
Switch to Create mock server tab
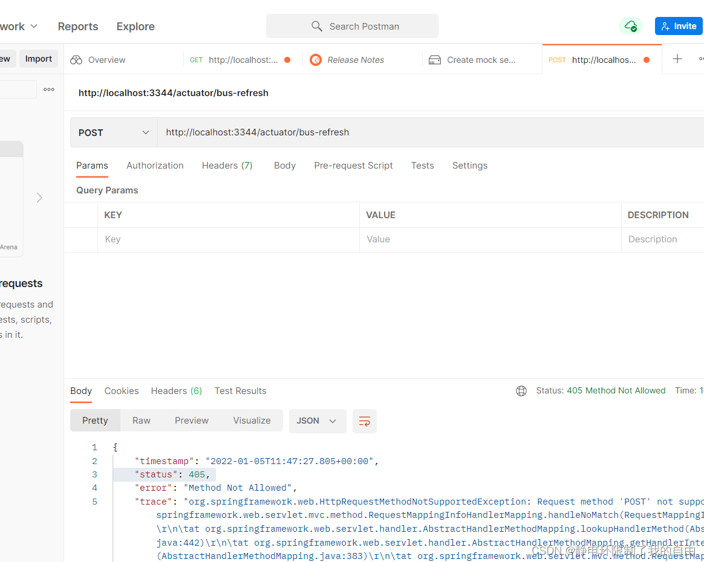[x=482, y=60]
